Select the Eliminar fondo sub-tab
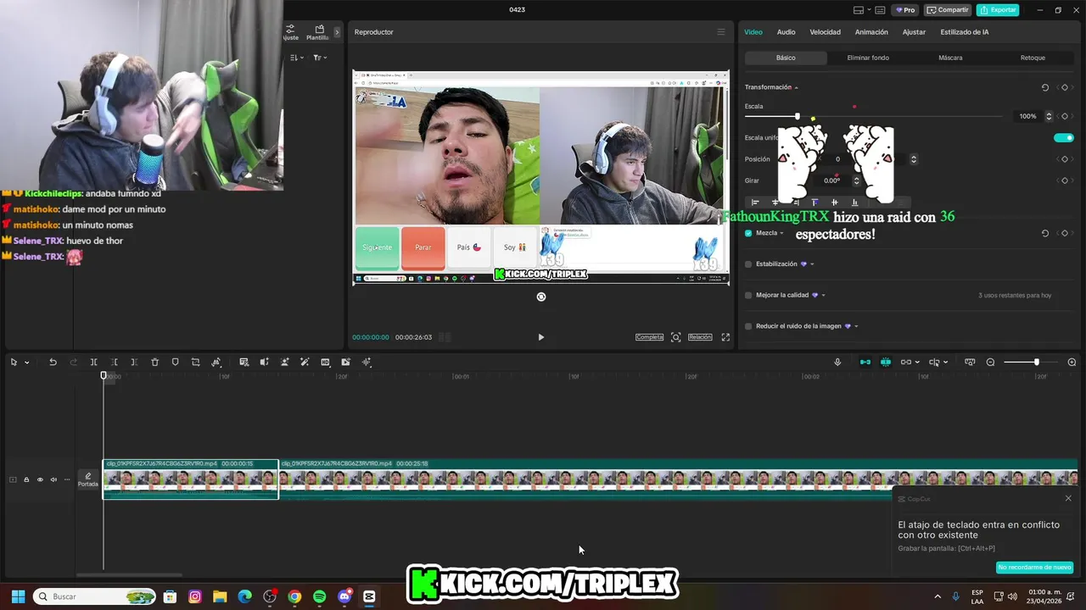 pyautogui.click(x=868, y=58)
